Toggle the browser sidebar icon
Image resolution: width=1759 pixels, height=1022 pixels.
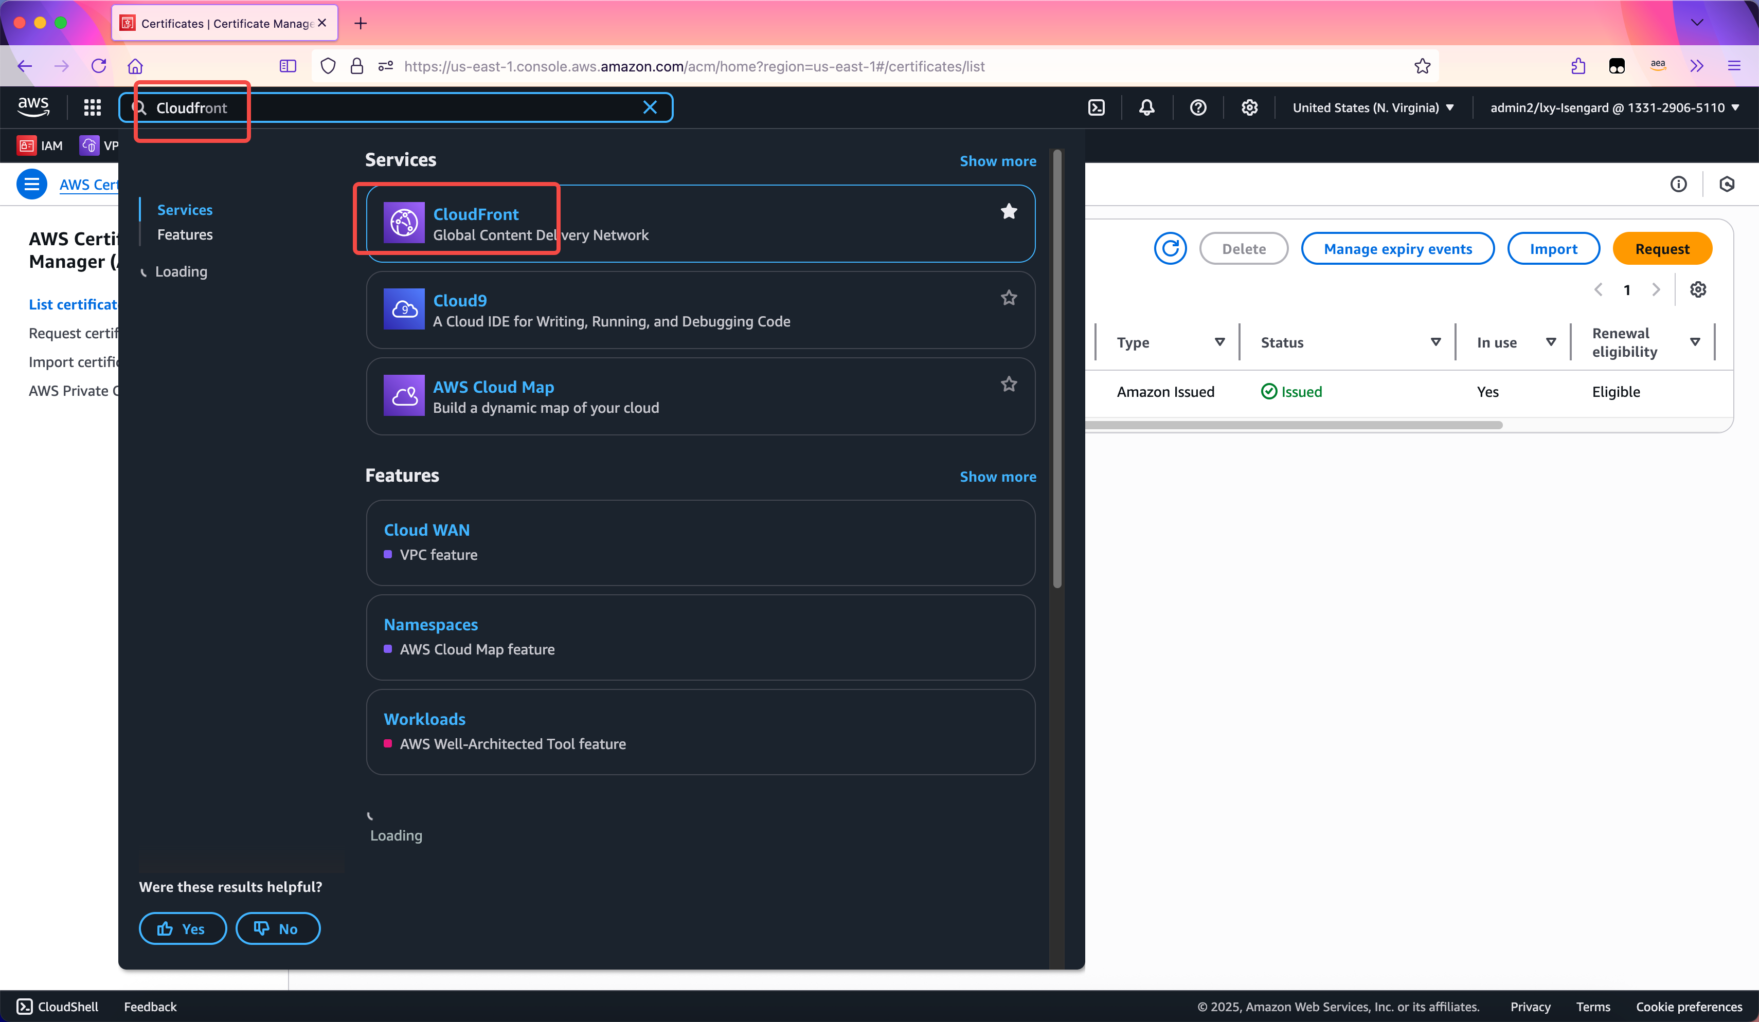[x=288, y=66]
